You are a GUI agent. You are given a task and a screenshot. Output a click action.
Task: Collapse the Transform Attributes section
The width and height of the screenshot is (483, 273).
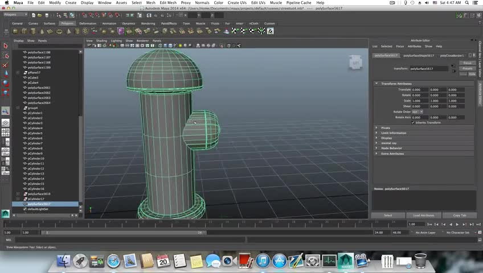[376, 84]
